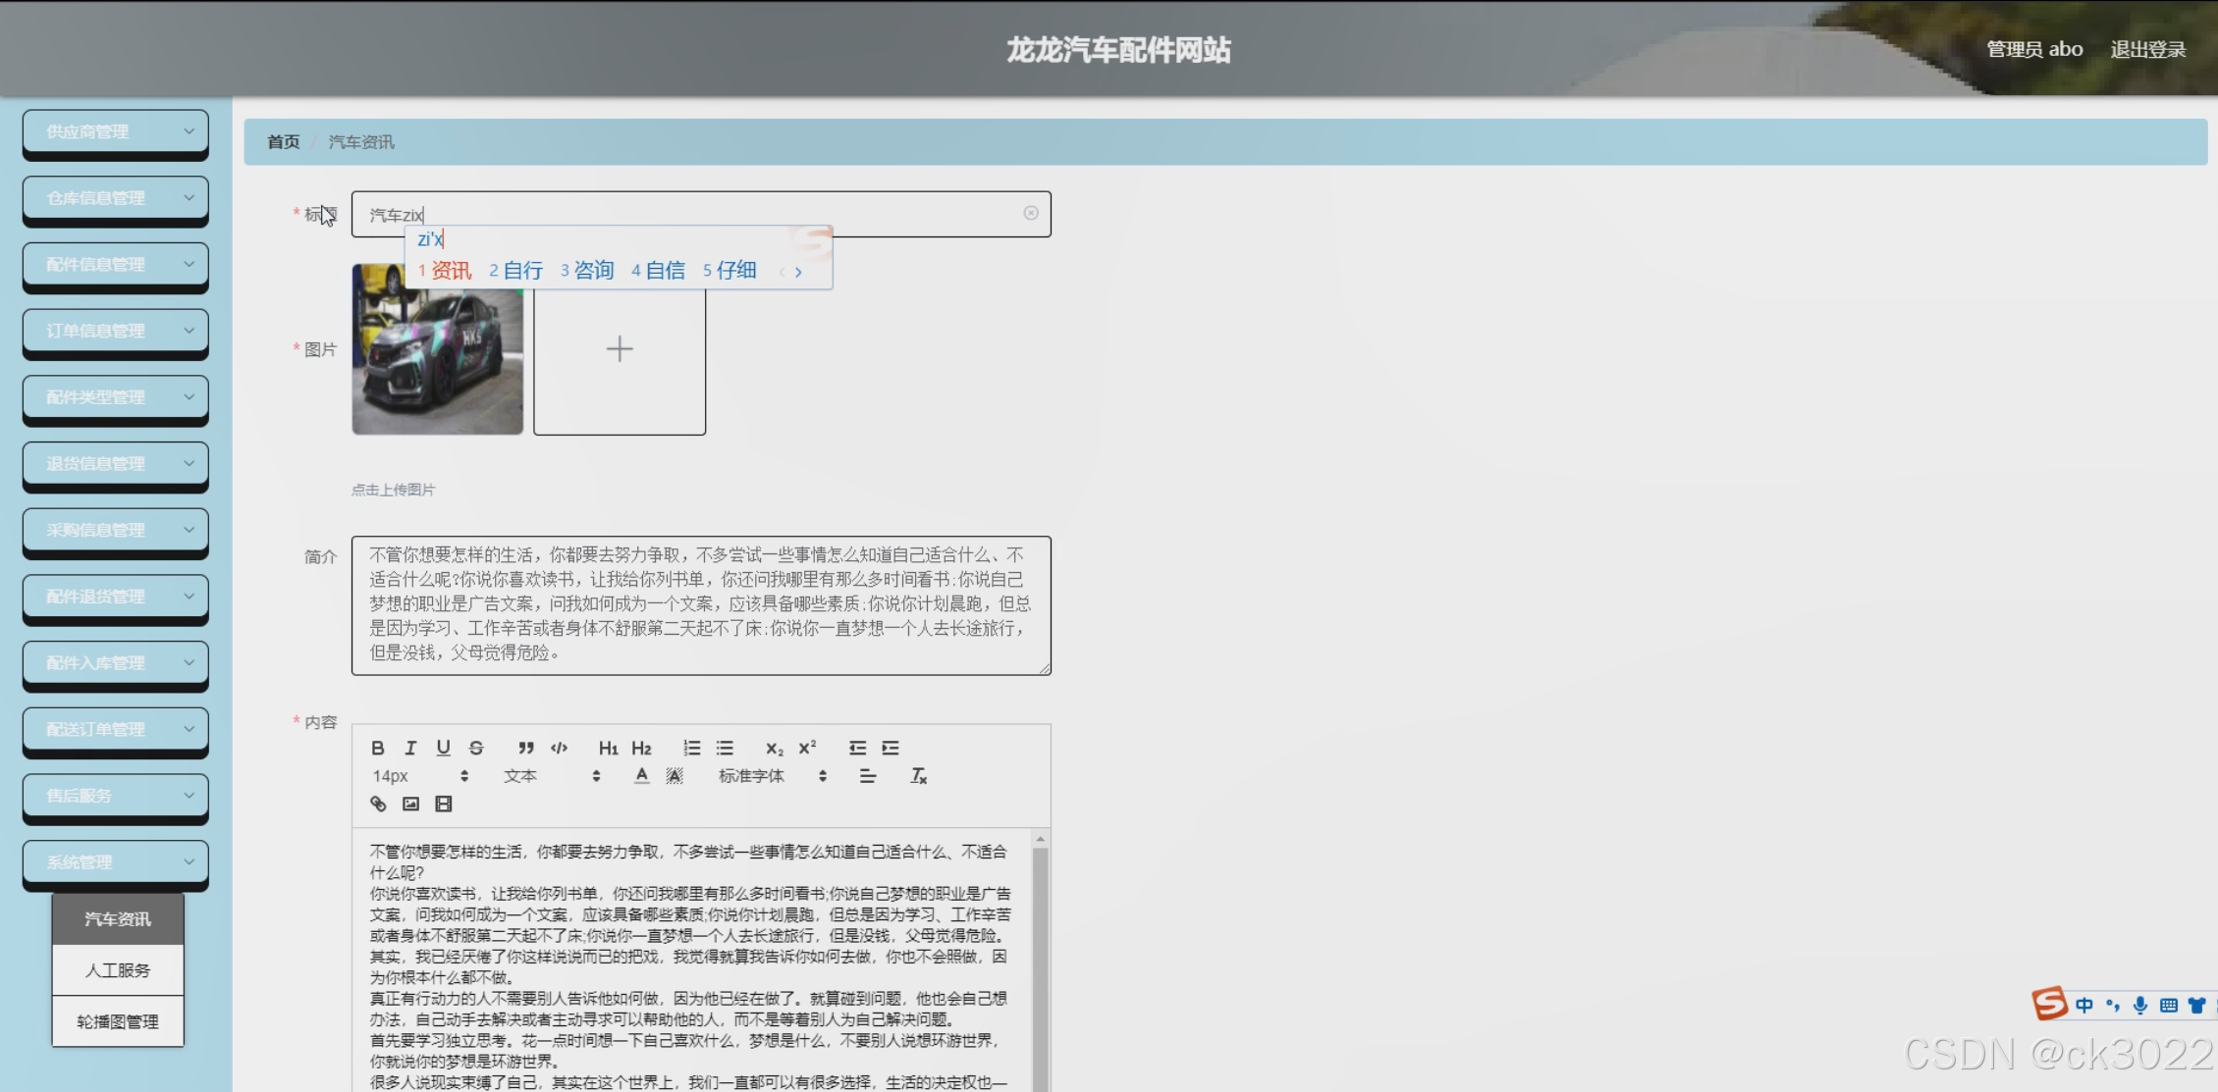Open 人工服务 submenu item
The image size is (2218, 1092).
[118, 970]
